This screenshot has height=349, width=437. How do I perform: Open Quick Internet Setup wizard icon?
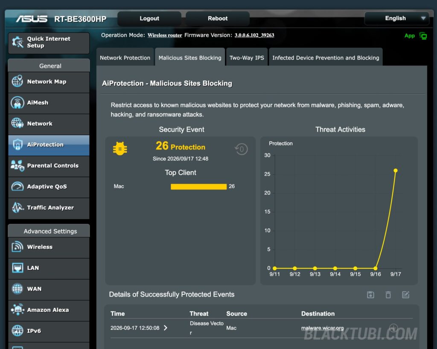point(17,42)
